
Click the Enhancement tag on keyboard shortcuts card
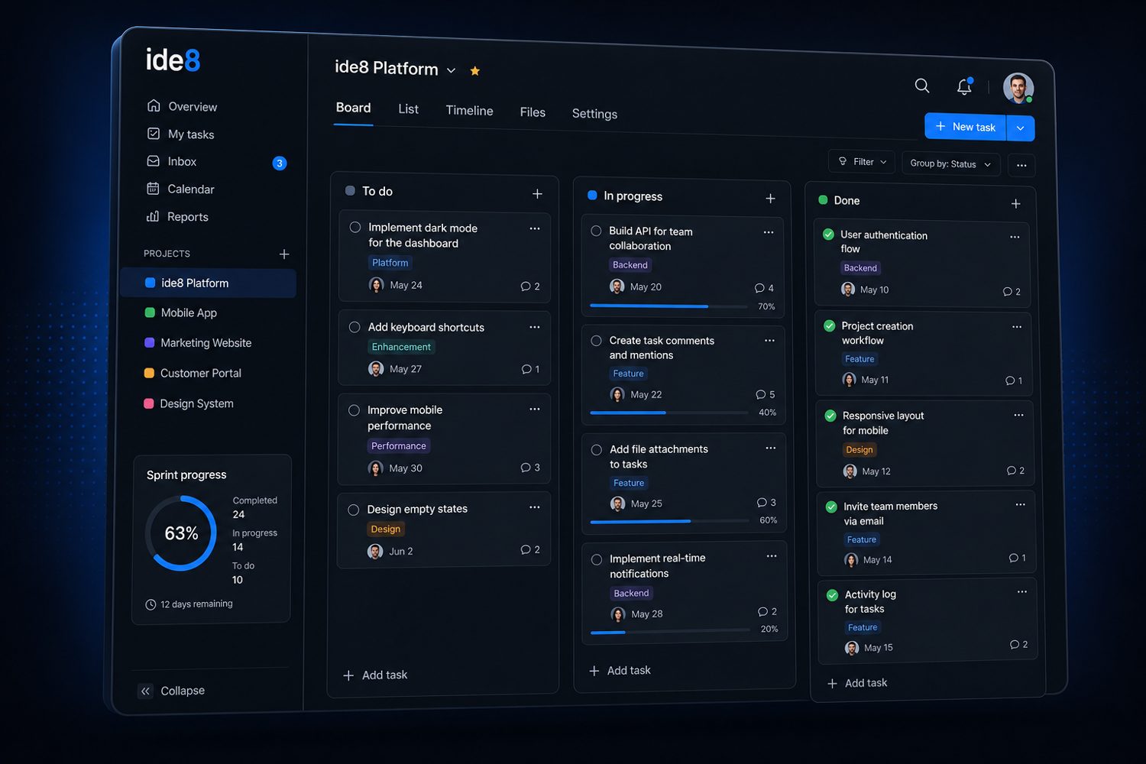pos(401,347)
